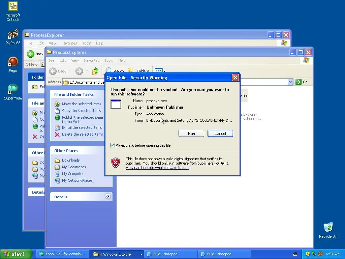Click the Downloads folder icon in Other Places
Screen dimensions: 345x259
[57, 160]
